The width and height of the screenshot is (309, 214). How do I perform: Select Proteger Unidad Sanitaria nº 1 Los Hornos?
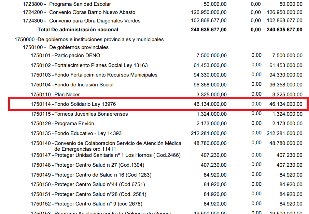(117, 155)
